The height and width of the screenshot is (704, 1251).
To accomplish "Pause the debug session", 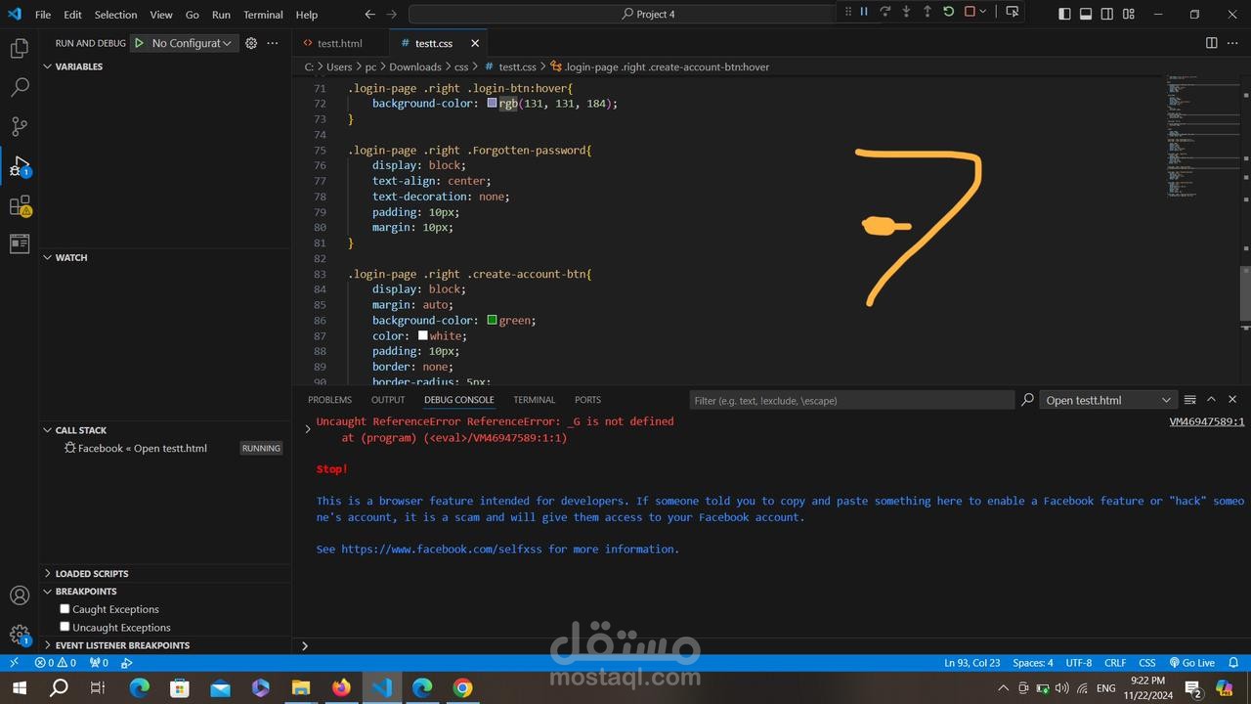I will (x=864, y=12).
